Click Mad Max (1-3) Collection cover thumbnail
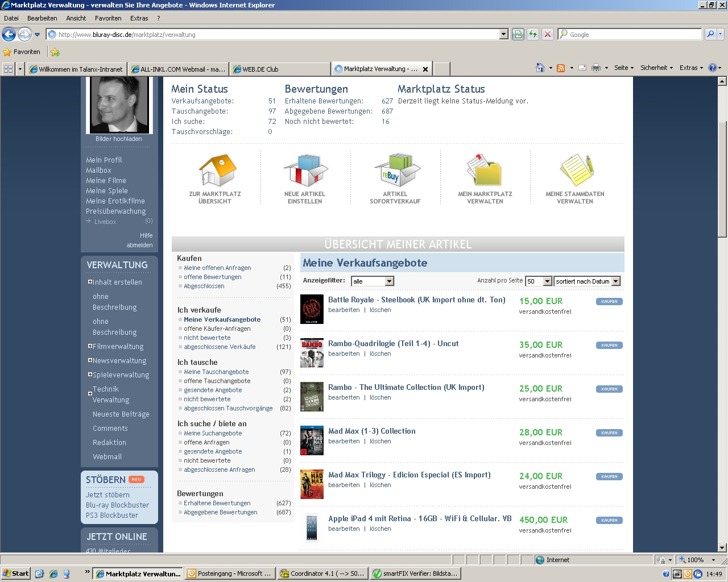728x582 pixels. tap(312, 440)
